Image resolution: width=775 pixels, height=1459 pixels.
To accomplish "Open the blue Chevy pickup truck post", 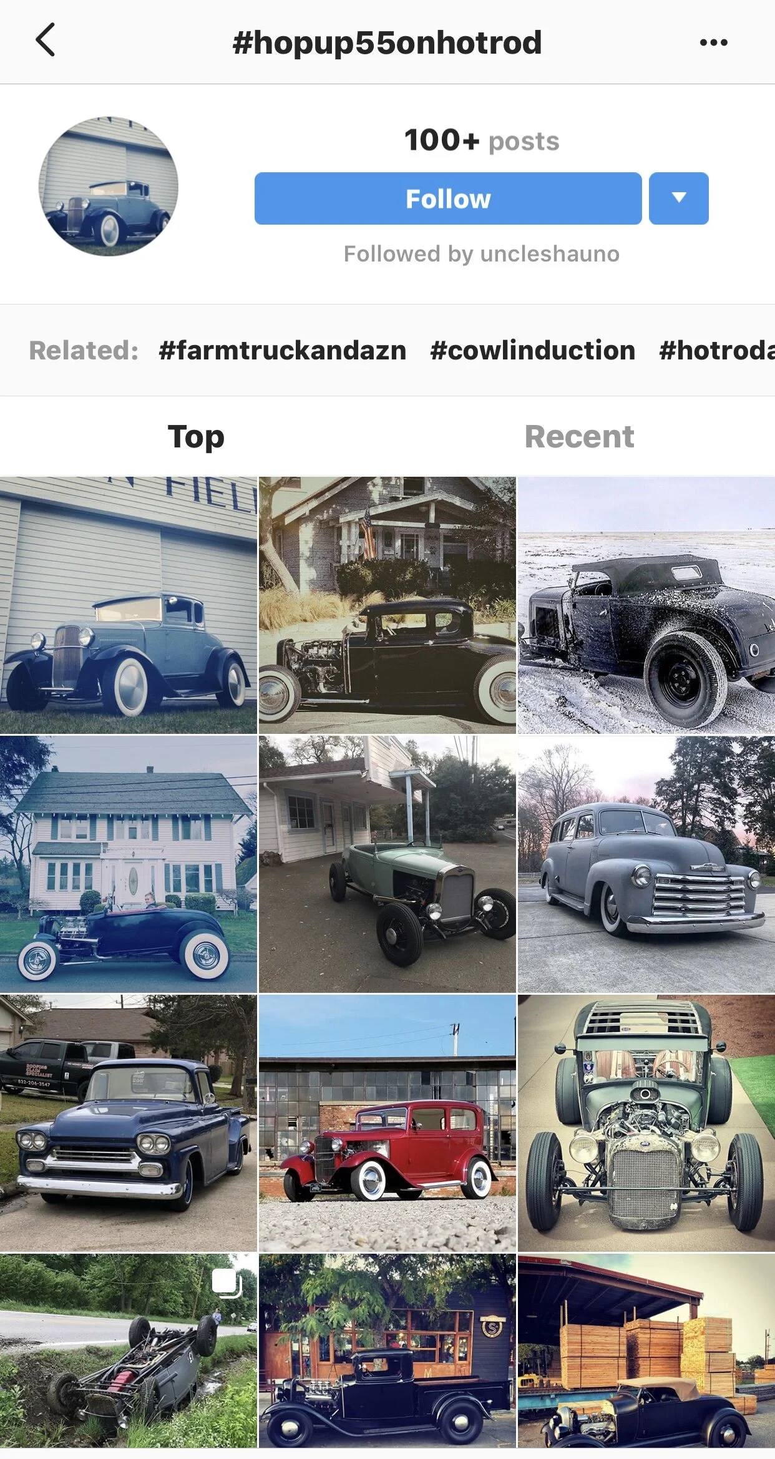I will pyautogui.click(x=129, y=1123).
